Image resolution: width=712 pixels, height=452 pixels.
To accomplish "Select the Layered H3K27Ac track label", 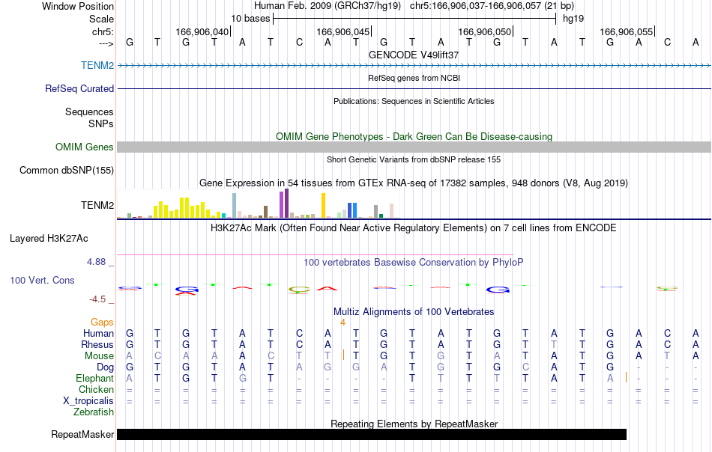I will tap(49, 239).
